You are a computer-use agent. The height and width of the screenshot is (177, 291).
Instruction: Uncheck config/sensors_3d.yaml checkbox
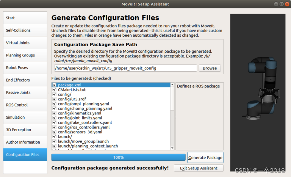(55, 132)
